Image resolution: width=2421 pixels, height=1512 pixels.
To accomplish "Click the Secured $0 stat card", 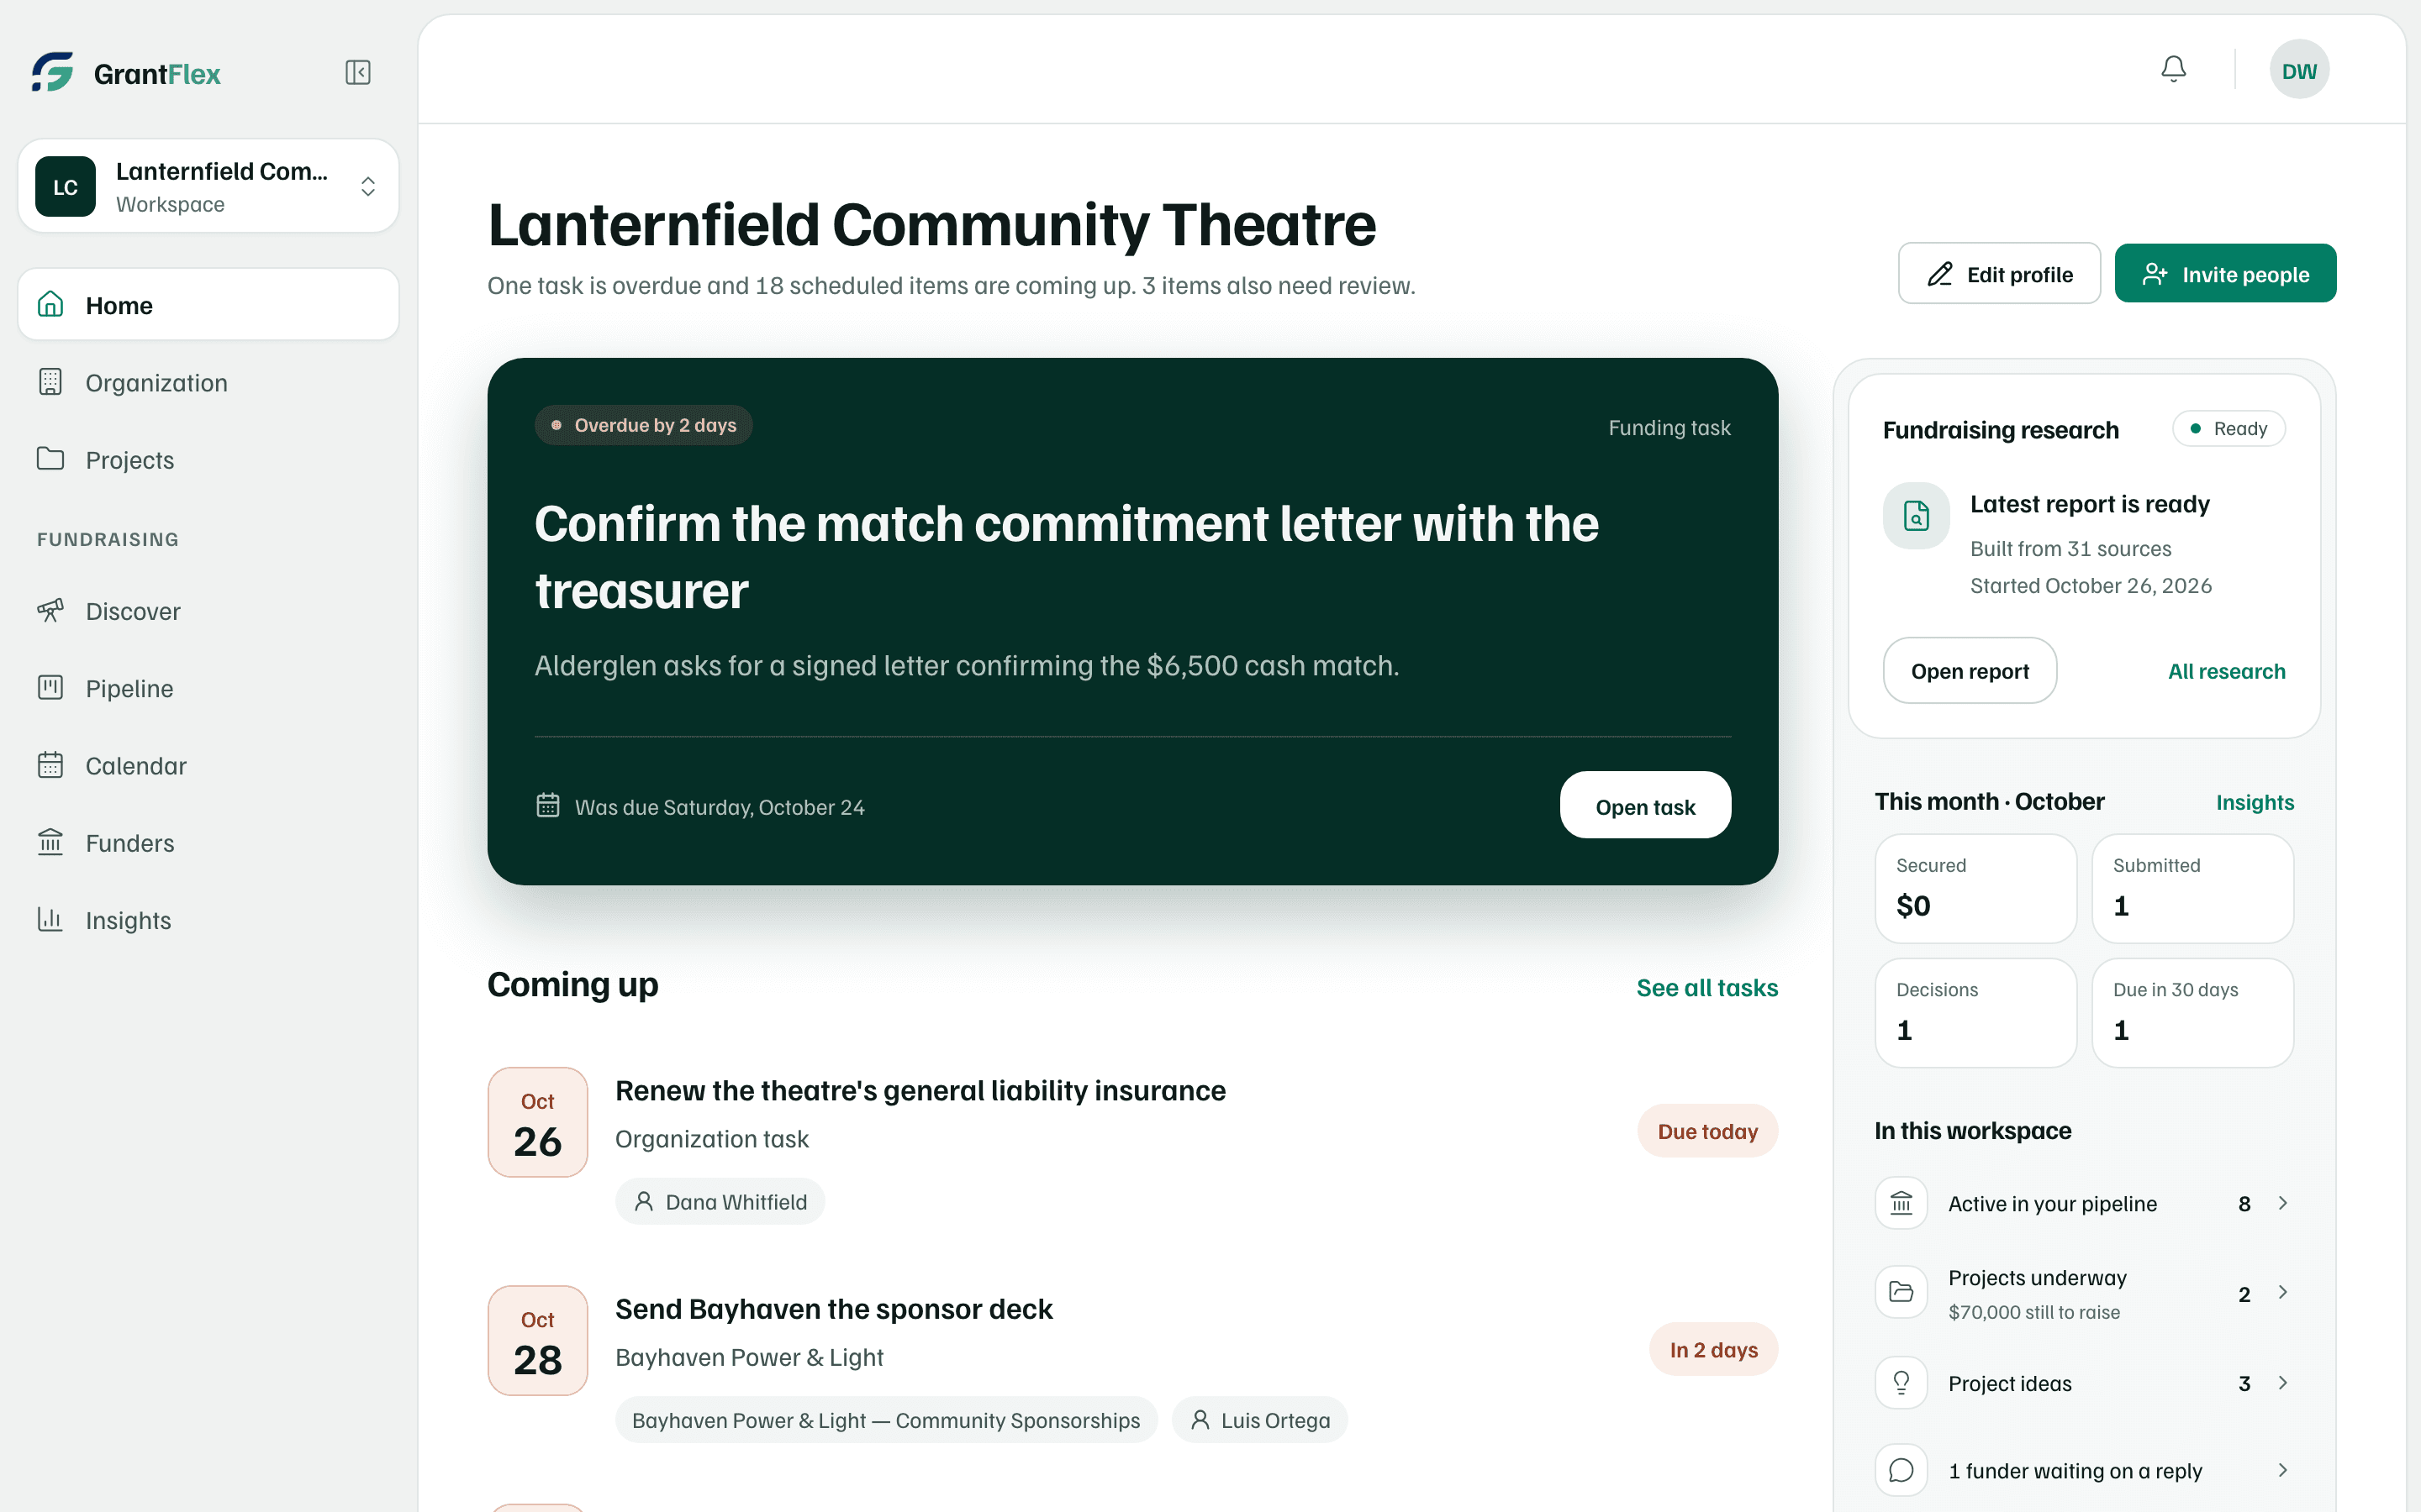I will [x=1975, y=888].
